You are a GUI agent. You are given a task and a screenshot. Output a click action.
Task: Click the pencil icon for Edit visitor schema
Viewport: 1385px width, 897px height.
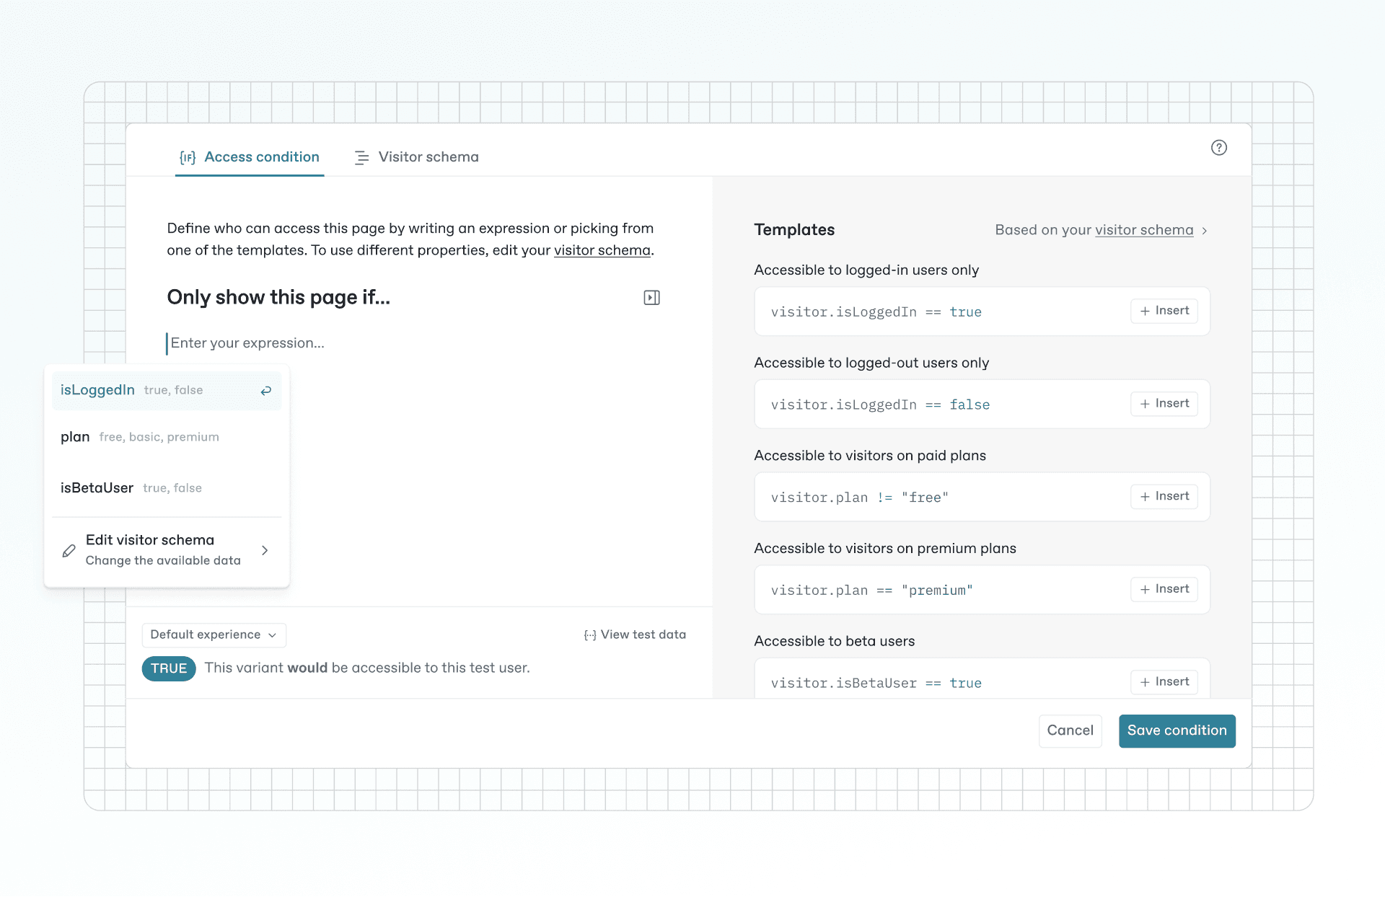point(69,550)
